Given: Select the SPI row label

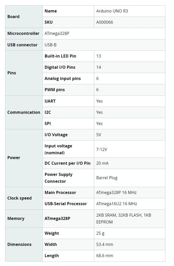Looking at the screenshot, I should tap(47, 124).
